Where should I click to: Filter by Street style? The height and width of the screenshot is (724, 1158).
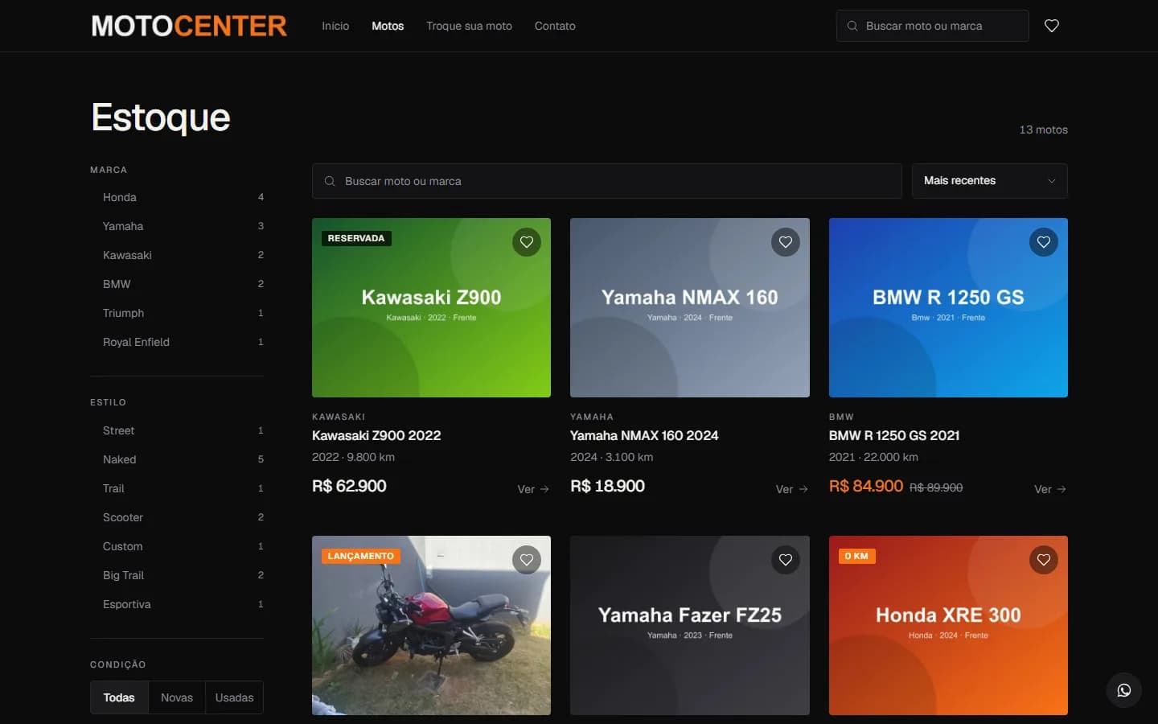[x=177, y=430]
